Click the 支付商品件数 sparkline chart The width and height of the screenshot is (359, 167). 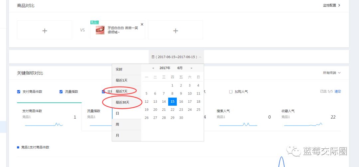coord(44,124)
